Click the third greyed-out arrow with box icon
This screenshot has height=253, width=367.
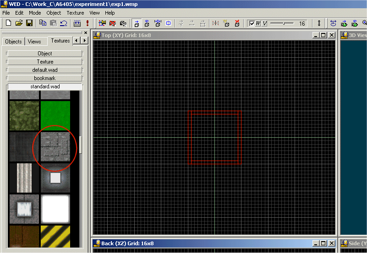coord(203,23)
